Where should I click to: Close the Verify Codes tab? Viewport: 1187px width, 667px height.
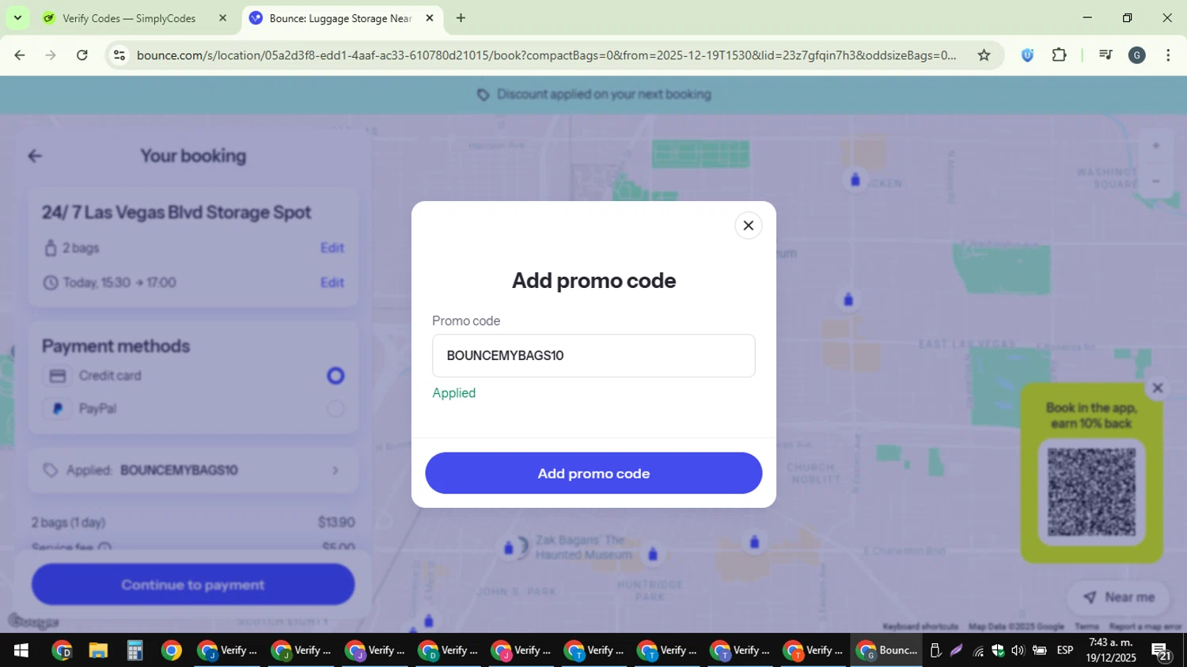coord(222,18)
